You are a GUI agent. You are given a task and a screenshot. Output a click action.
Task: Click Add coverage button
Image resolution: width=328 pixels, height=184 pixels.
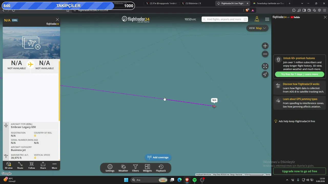(158, 157)
